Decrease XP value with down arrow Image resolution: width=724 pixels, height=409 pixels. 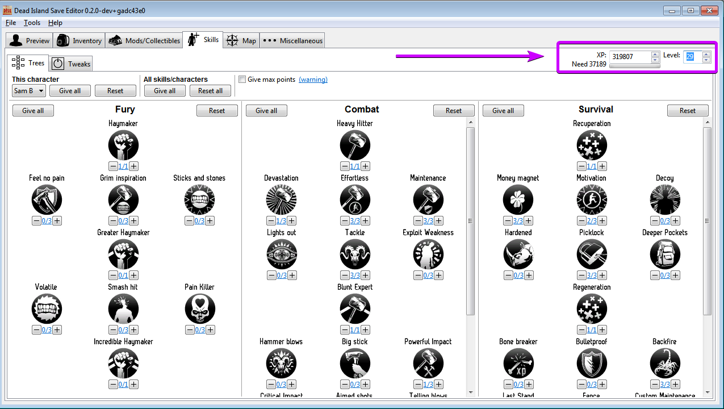pyautogui.click(x=655, y=60)
